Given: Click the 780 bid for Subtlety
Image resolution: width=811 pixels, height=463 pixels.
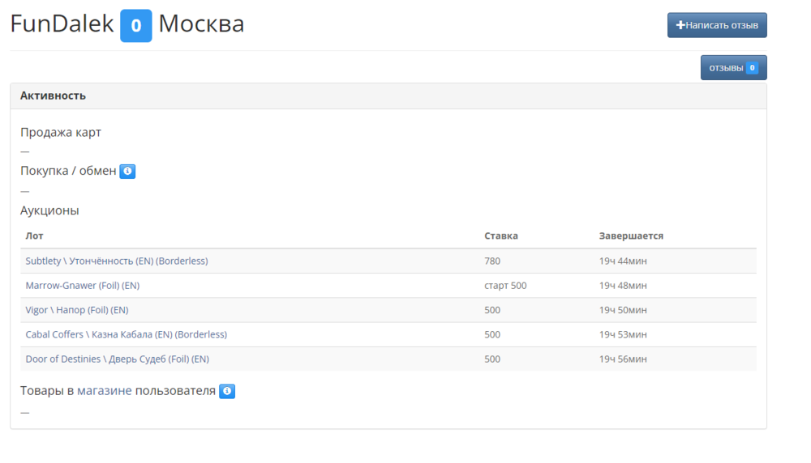Looking at the screenshot, I should coord(492,261).
